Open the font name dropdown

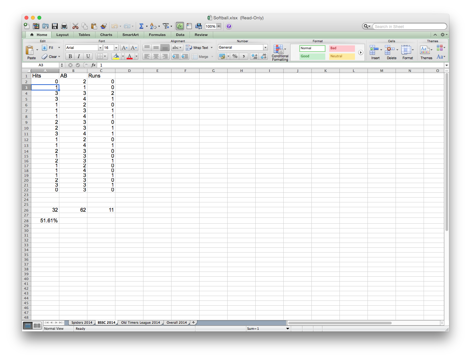(x=100, y=47)
